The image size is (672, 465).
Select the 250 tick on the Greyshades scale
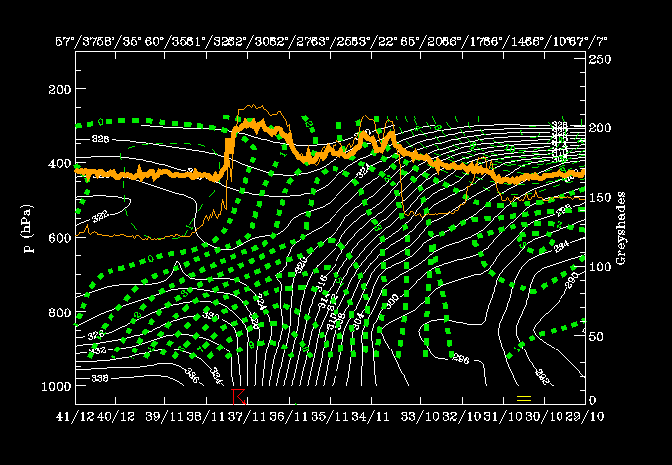click(598, 61)
